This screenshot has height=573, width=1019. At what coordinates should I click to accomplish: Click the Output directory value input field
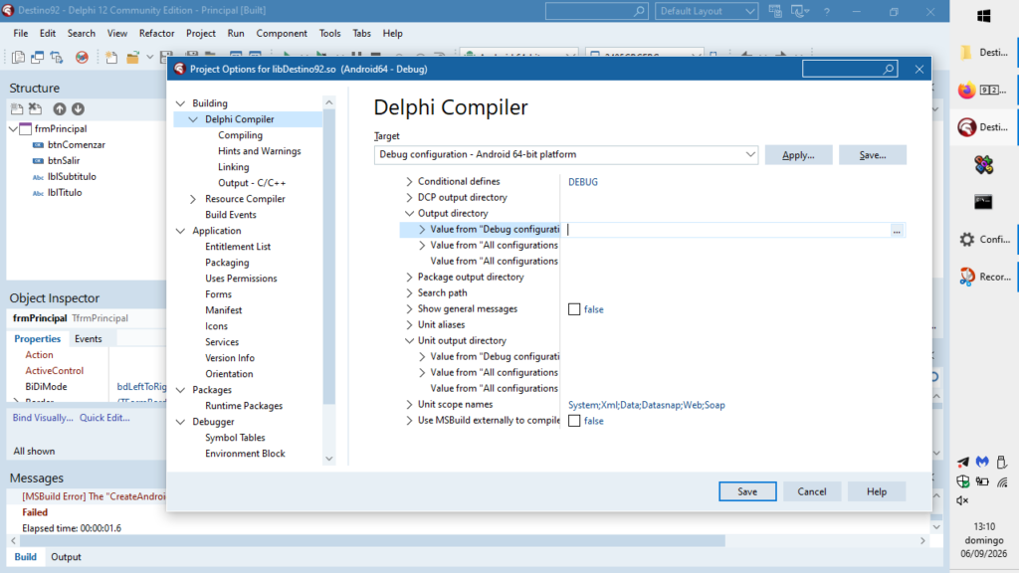click(x=727, y=230)
